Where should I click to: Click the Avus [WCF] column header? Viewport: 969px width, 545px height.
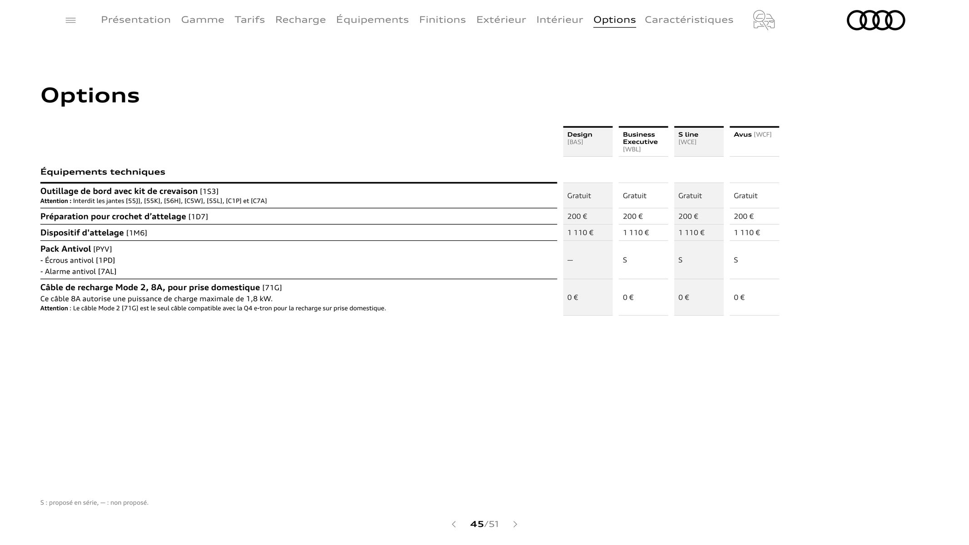pyautogui.click(x=754, y=141)
